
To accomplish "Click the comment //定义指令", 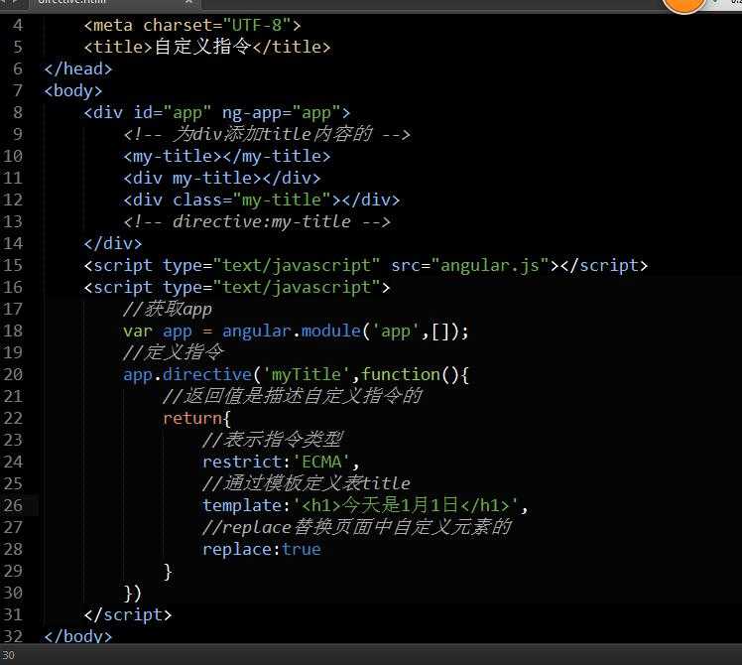I will pyautogui.click(x=173, y=352).
